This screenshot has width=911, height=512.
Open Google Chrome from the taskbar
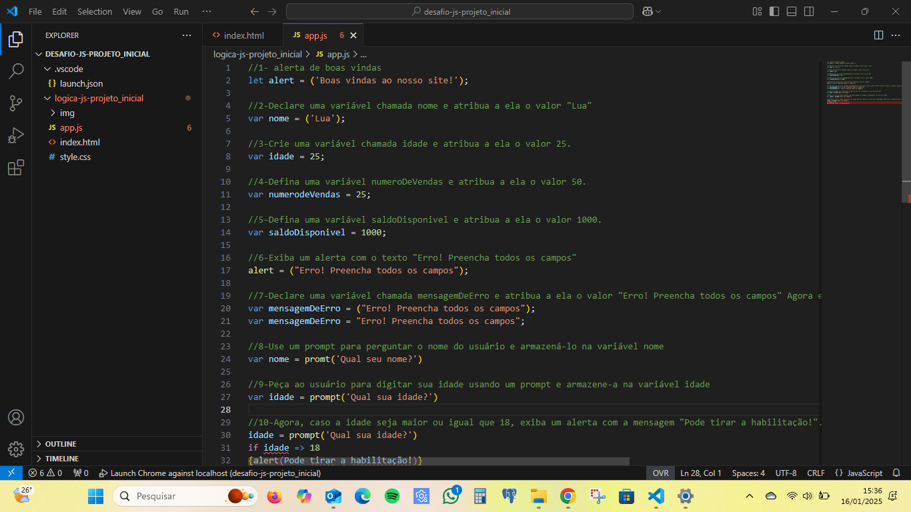[x=568, y=496]
